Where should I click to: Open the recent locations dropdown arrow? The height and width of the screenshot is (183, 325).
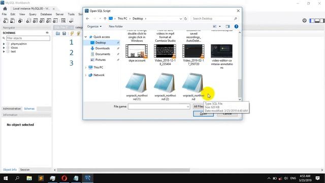coord(100,18)
